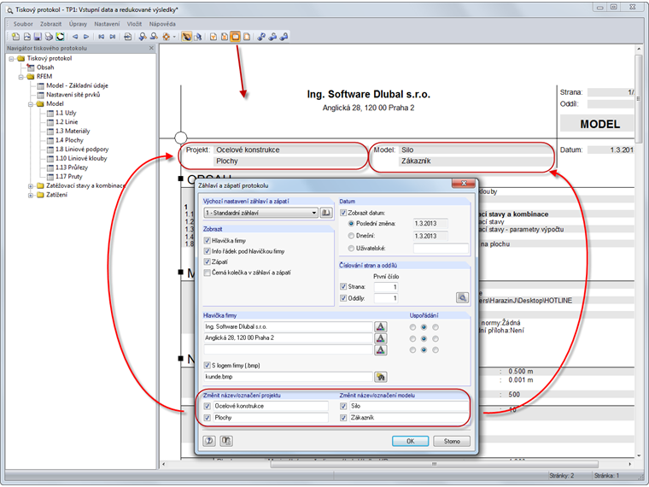This screenshot has height=487, width=649.
Task: Click the Uživatelské date input field
Action: 441,249
